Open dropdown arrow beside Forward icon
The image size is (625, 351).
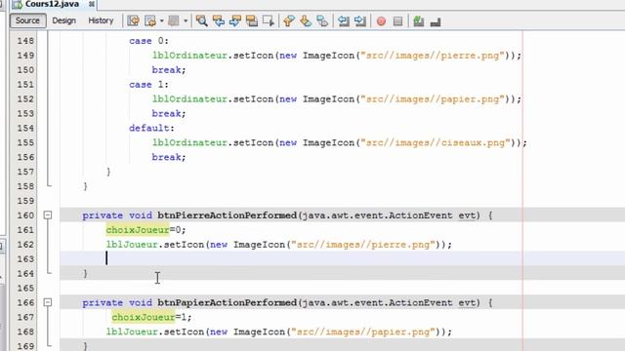coord(186,20)
